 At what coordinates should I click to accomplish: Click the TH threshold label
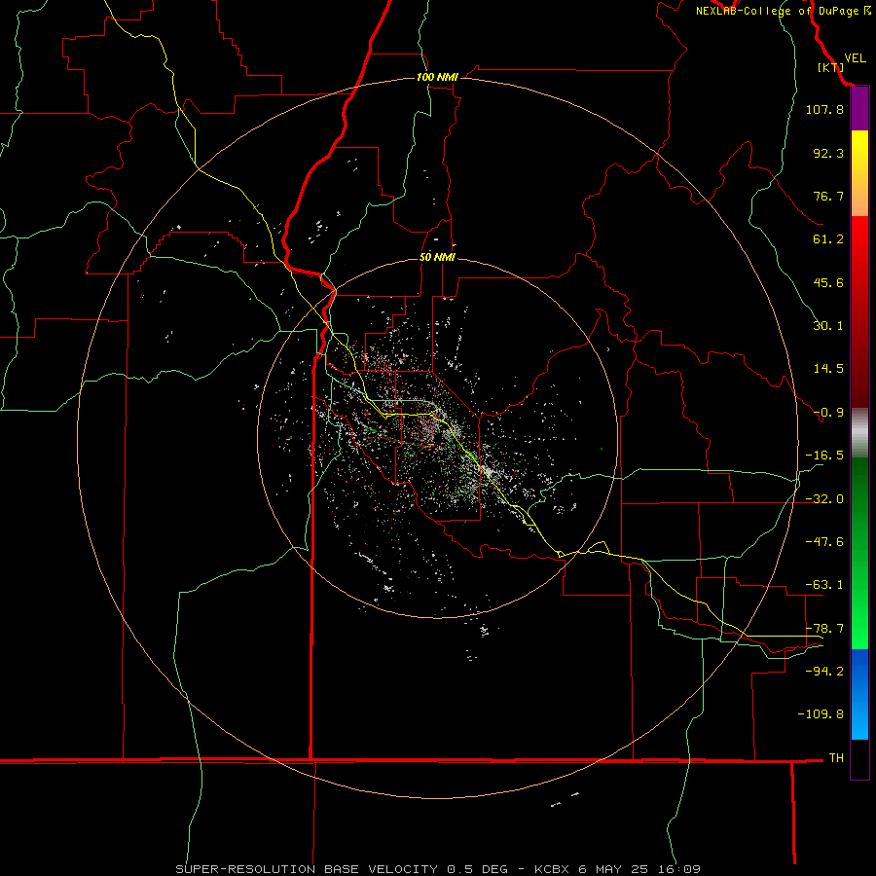point(836,758)
